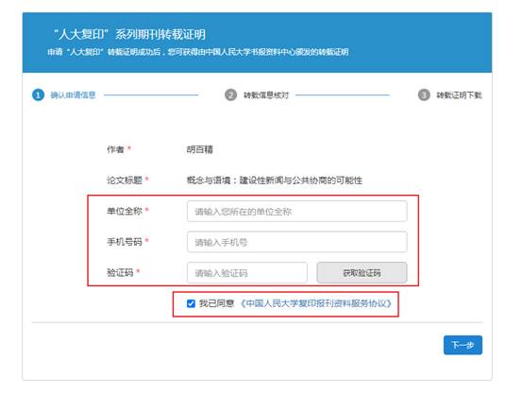This screenshot has width=522, height=395.
Task: Click the paper title text 概念与语境
Action: click(x=209, y=180)
